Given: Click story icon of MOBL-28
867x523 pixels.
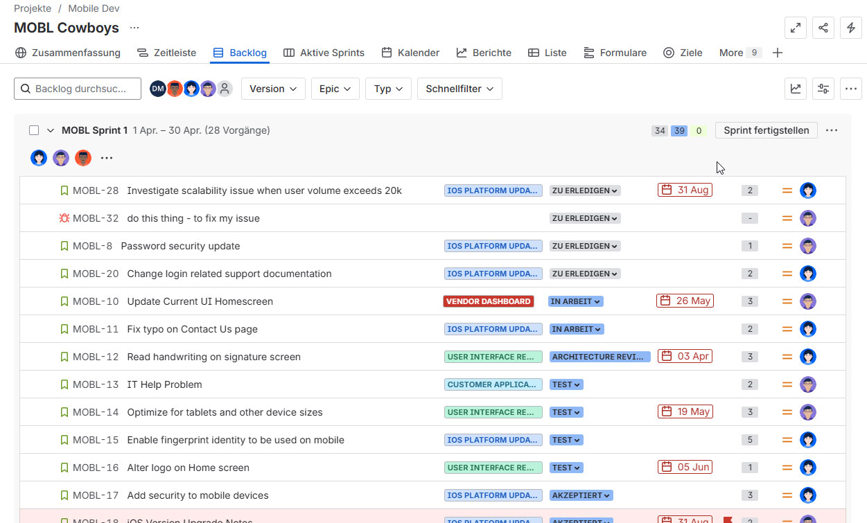Looking at the screenshot, I should (64, 190).
